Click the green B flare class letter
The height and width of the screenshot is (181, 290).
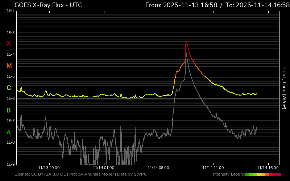9,110
